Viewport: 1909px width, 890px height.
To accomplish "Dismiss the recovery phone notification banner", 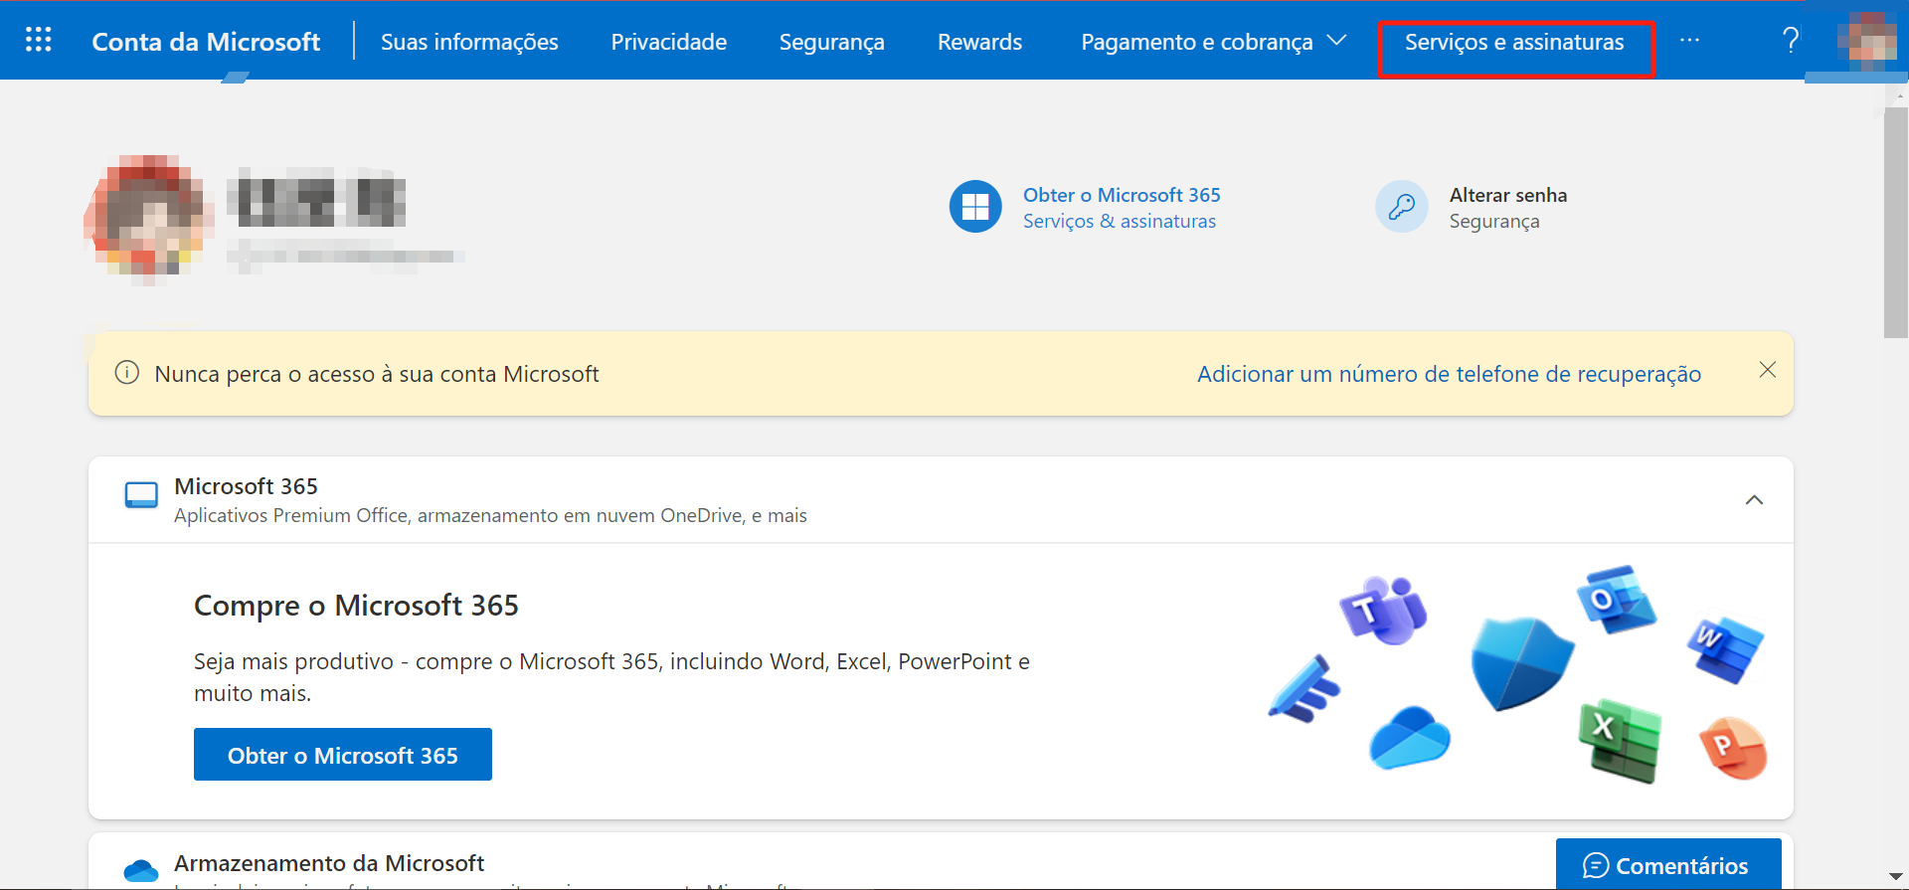I will [x=1767, y=370].
